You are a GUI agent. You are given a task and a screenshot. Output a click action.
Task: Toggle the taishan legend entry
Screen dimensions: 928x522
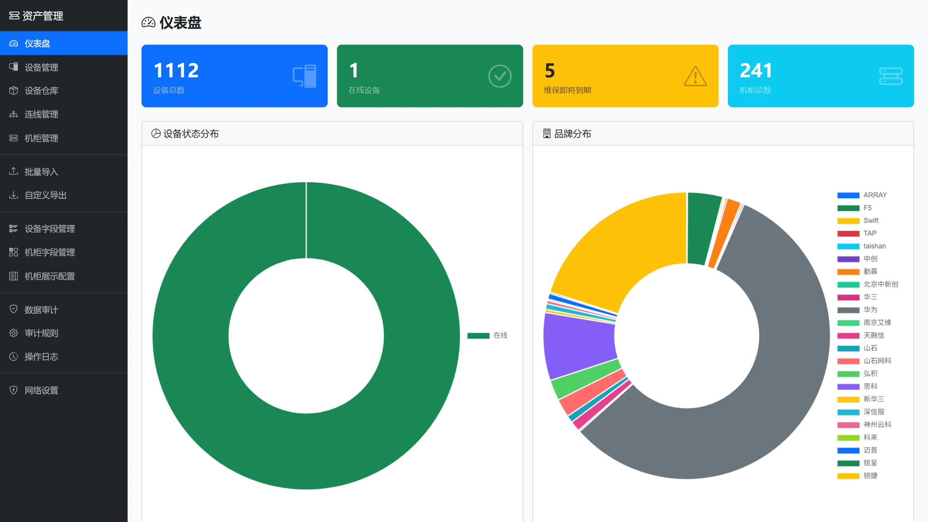coord(861,246)
